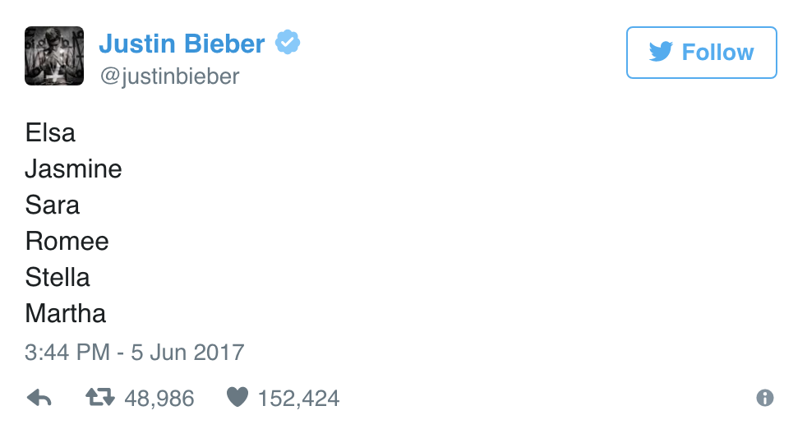Open the tweet info icon
The height and width of the screenshot is (429, 807).
click(x=764, y=399)
